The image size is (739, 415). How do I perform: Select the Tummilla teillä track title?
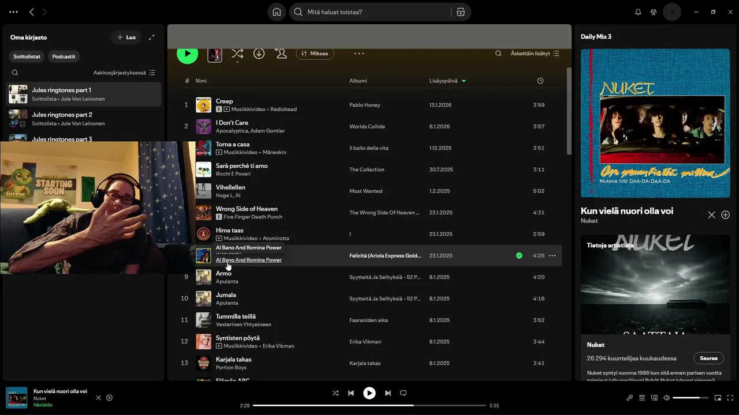coord(236,316)
